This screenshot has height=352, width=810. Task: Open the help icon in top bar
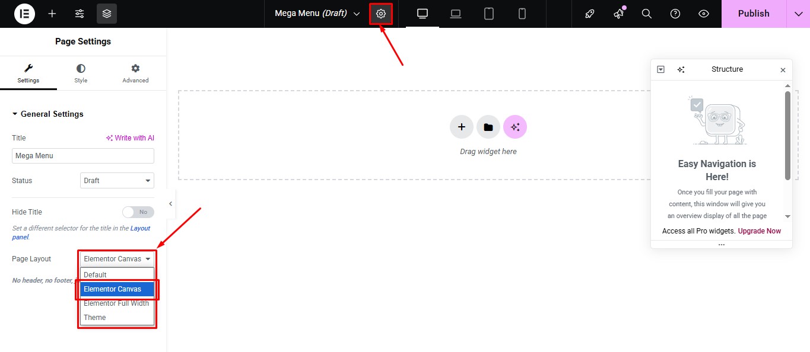[675, 13]
